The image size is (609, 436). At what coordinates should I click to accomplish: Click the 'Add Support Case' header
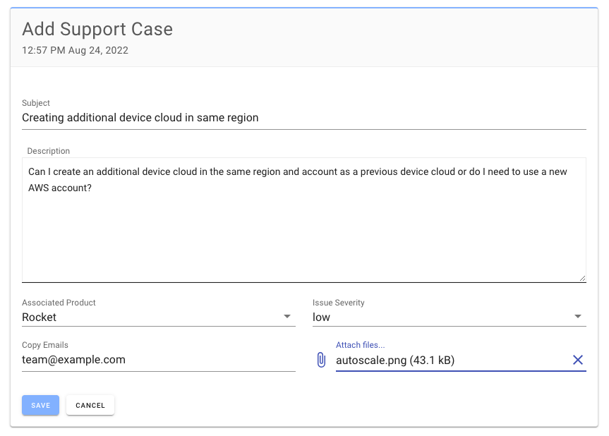pyautogui.click(x=97, y=29)
